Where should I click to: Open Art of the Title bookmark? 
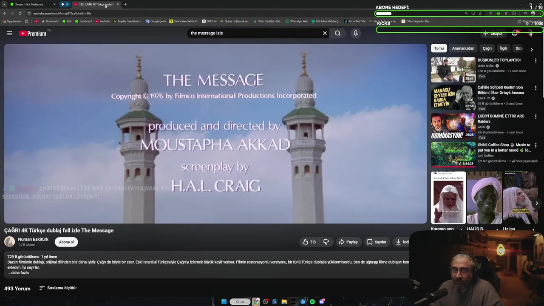pyautogui.click(x=355, y=21)
